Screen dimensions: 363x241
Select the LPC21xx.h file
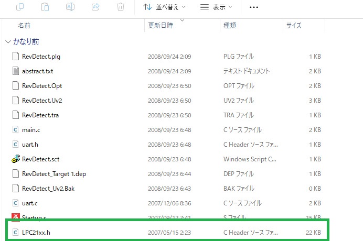click(x=35, y=232)
